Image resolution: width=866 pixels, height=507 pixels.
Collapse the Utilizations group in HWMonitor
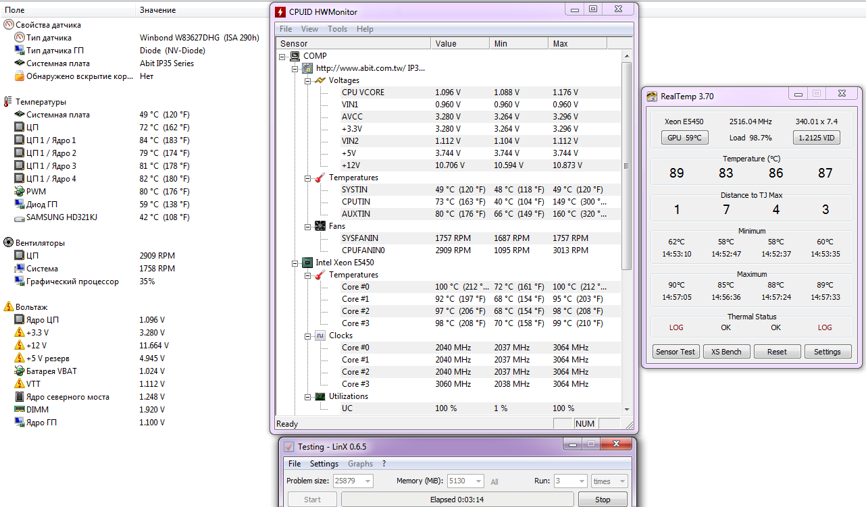307,396
